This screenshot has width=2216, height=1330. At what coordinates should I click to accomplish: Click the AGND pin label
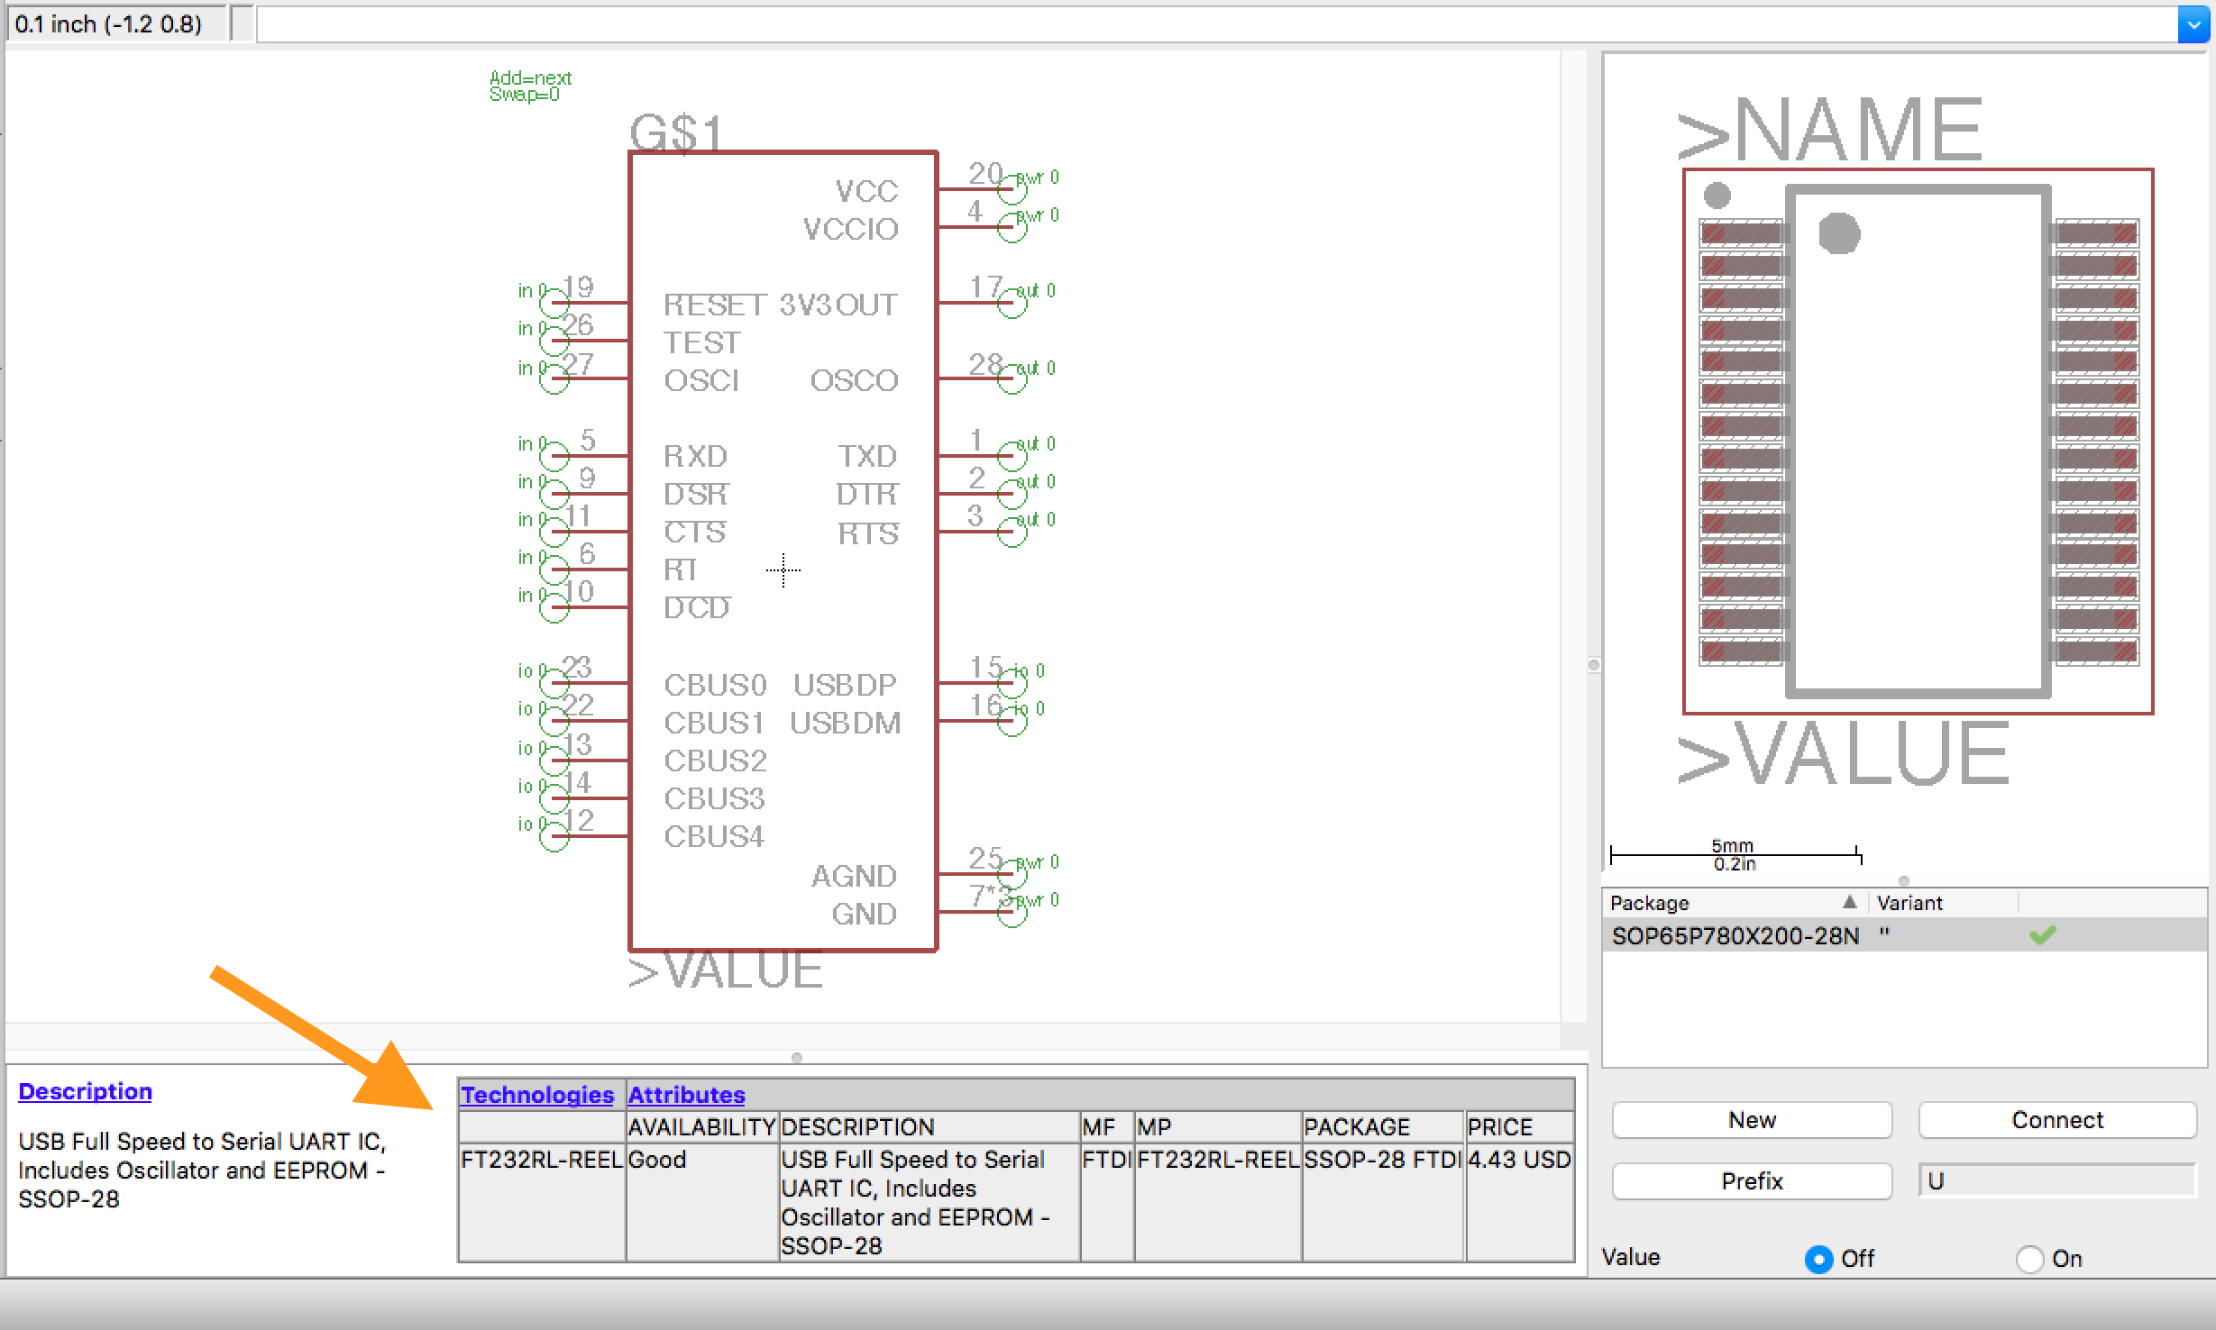click(854, 876)
